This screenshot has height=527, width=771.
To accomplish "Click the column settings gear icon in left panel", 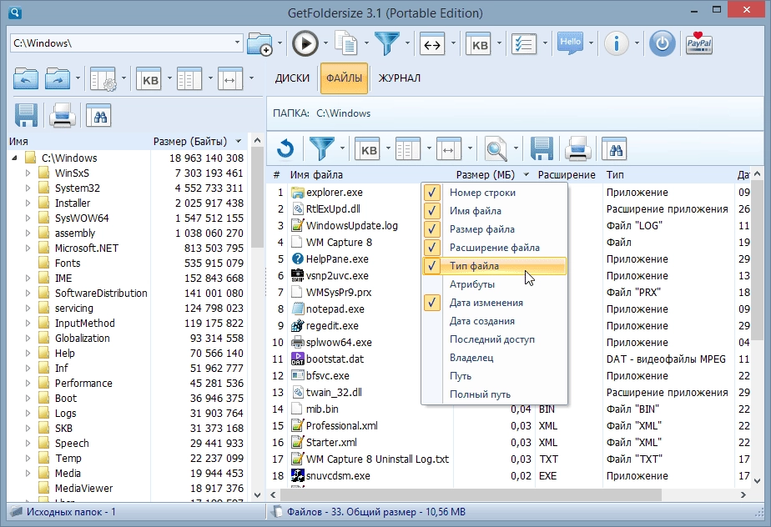I will [103, 78].
